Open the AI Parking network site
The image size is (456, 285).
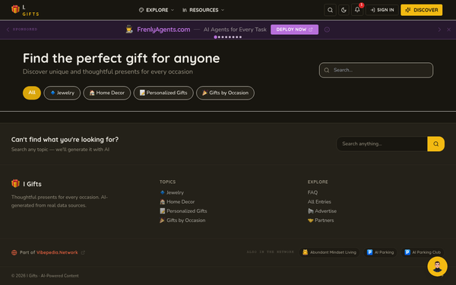tap(380, 252)
